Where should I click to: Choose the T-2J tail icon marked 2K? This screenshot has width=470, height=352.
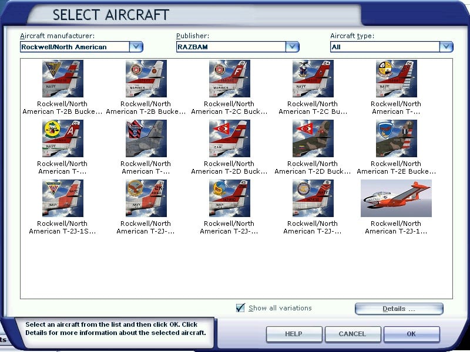click(x=146, y=198)
